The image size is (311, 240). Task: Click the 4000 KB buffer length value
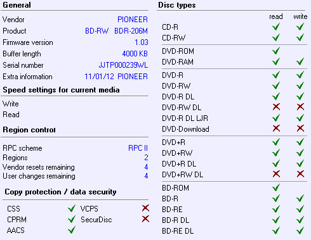[135, 54]
